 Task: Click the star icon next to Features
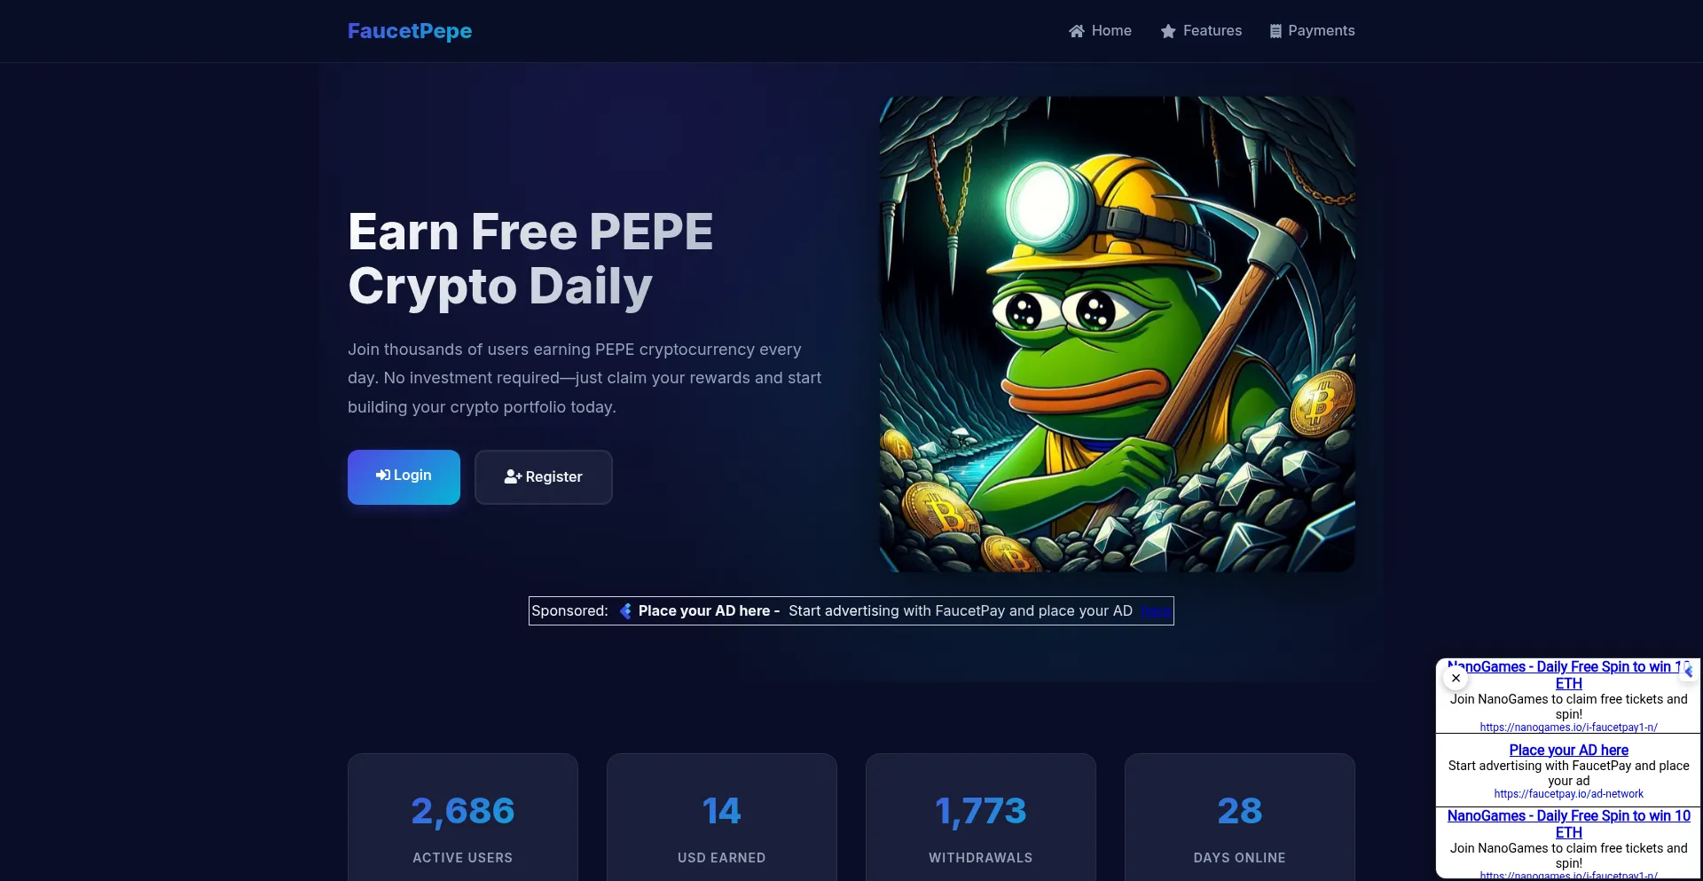(x=1168, y=31)
